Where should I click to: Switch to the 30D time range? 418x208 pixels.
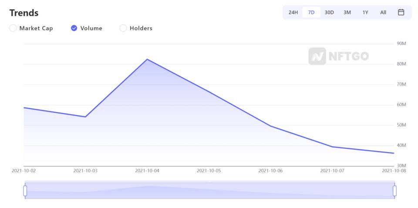(329, 12)
